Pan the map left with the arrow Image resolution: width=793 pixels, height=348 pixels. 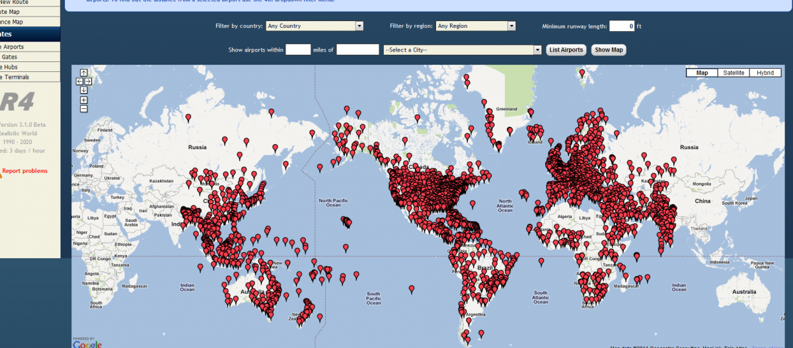[79, 81]
